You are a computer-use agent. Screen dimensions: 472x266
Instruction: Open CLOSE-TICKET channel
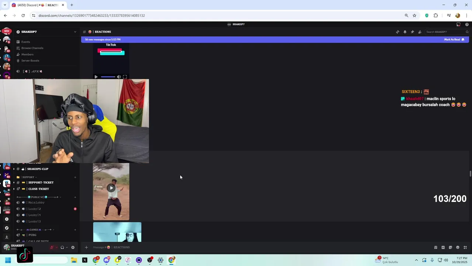tap(38, 189)
